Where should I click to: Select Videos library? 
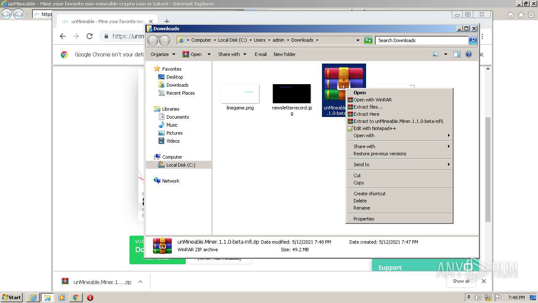tap(173, 141)
